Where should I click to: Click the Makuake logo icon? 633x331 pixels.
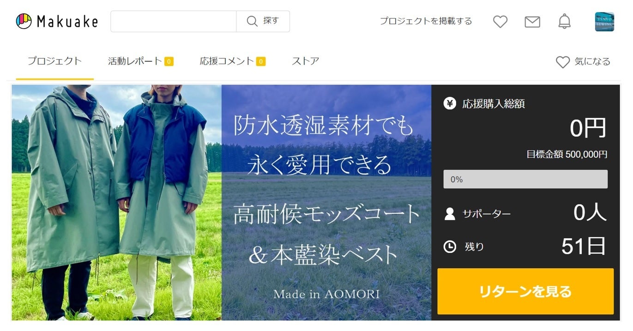point(24,21)
